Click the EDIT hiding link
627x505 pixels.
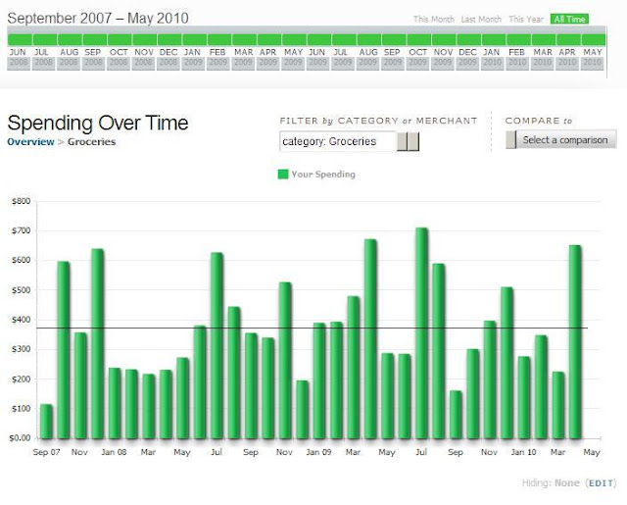[x=601, y=483]
